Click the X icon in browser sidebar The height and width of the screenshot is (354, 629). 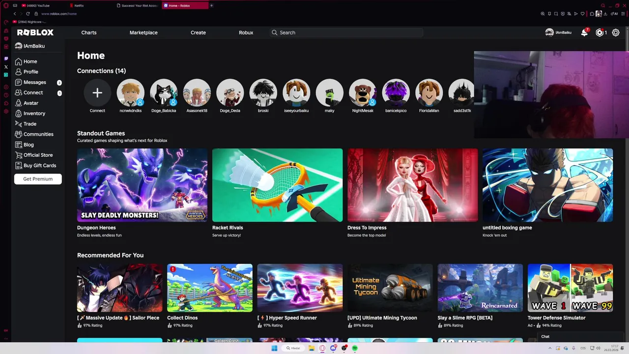pos(6,67)
